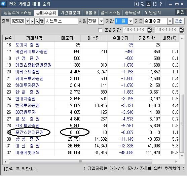The width and height of the screenshot is (187, 176).
Task: Toggle the pin window icon
Action: (x=149, y=4)
